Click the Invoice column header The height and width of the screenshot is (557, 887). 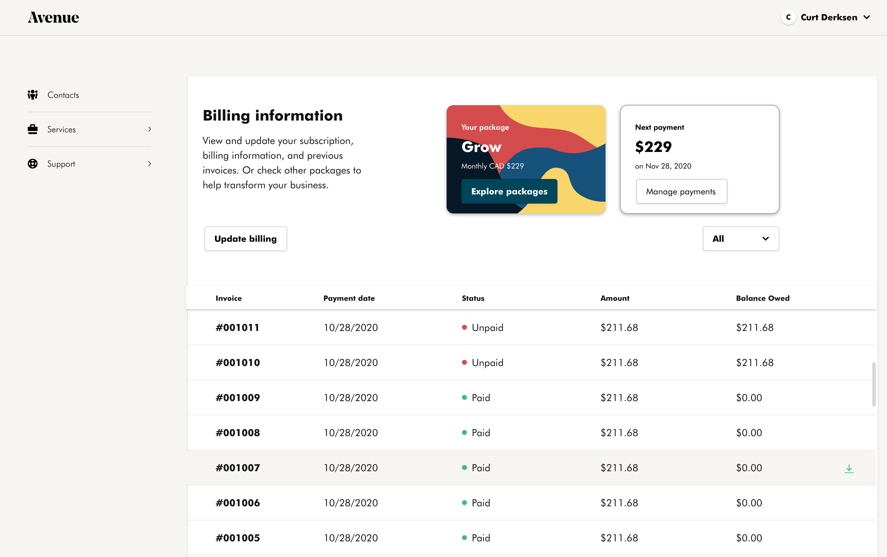229,298
